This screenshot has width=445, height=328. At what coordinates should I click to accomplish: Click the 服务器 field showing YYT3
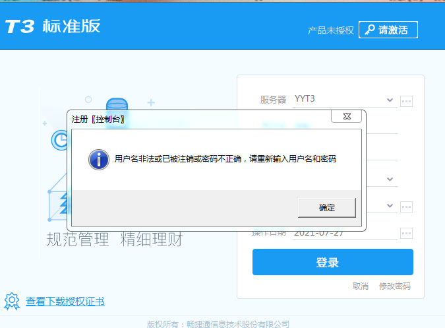tap(345, 100)
